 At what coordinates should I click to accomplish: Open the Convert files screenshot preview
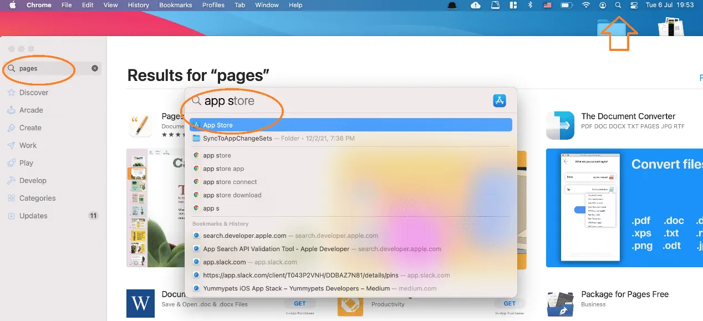click(624, 208)
